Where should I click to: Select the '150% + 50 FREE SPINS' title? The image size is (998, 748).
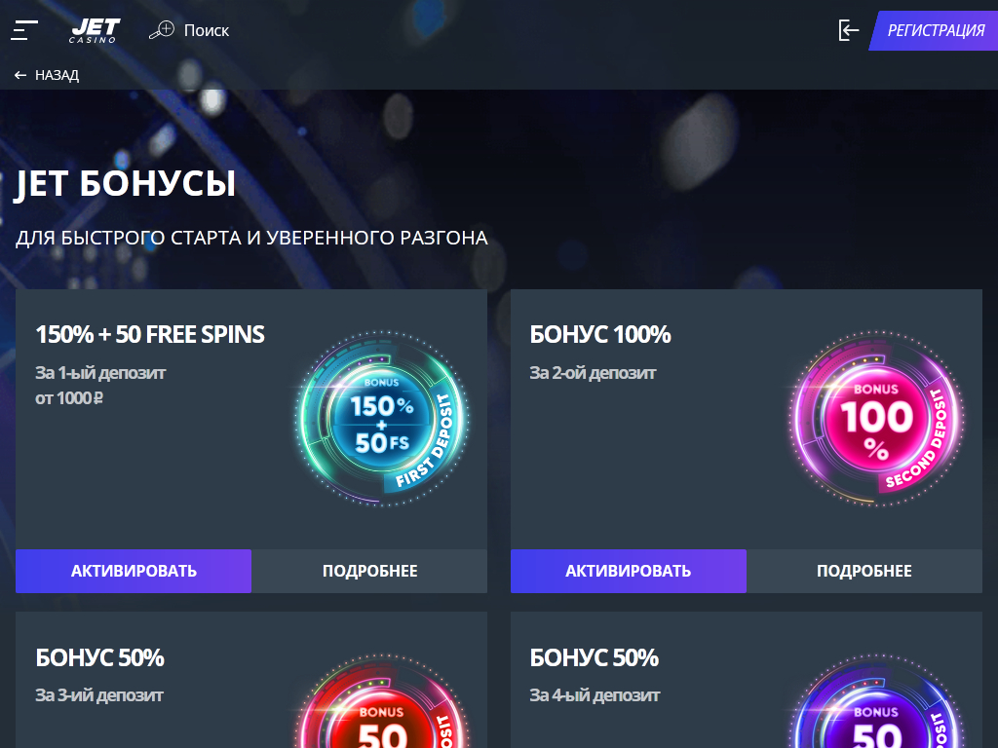click(x=150, y=335)
